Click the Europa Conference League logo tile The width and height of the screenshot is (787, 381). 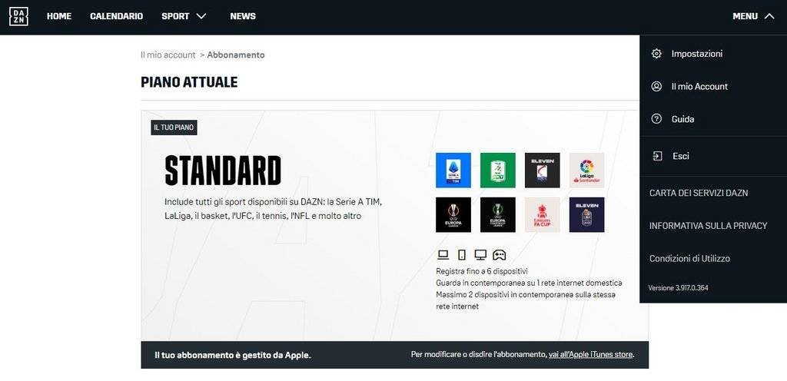[x=497, y=214]
